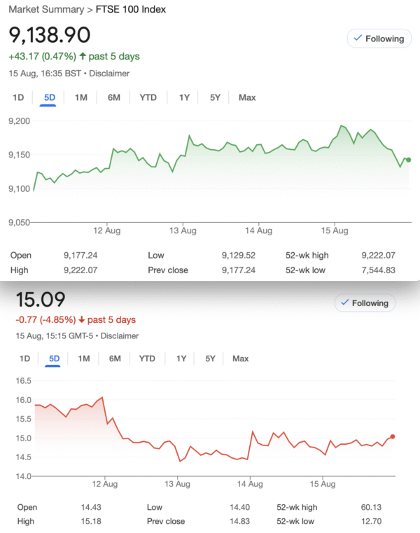Click '+43.17 (0.47%)' change text
Viewport: 420px width, 533px height.
coord(43,57)
